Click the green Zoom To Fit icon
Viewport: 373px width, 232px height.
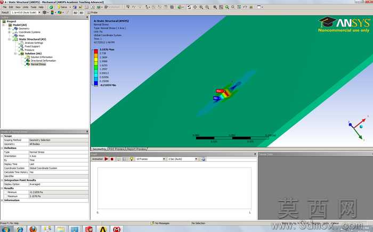tap(227, 7)
